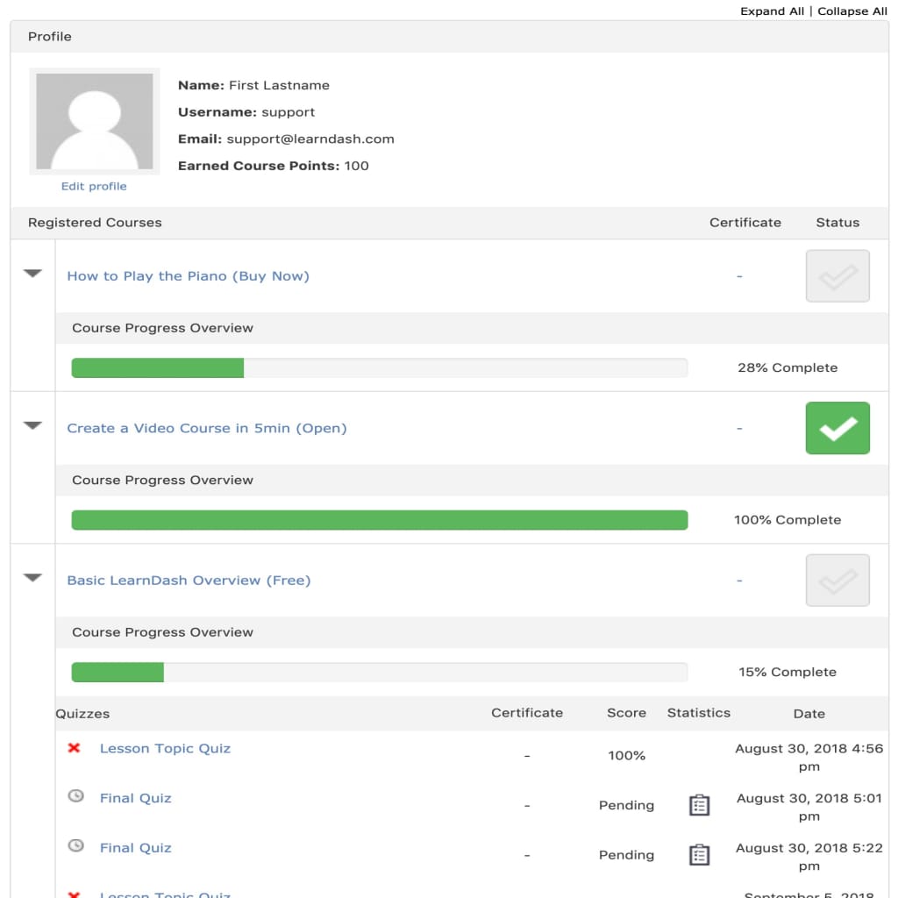Screen dimensions: 898x898
Task: Click the 100% Complete progress bar
Action: (379, 520)
